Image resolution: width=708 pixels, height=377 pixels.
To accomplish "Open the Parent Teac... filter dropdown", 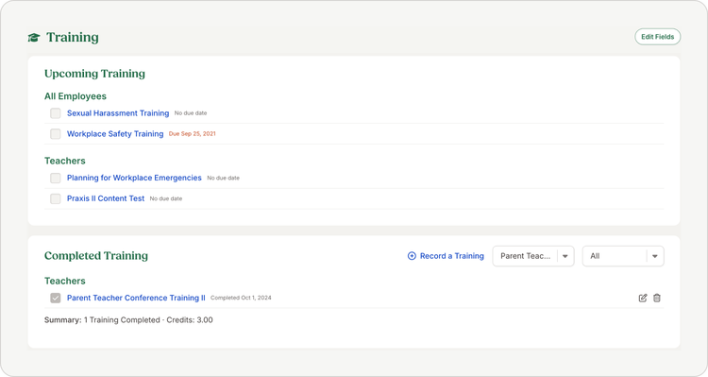I will click(533, 256).
